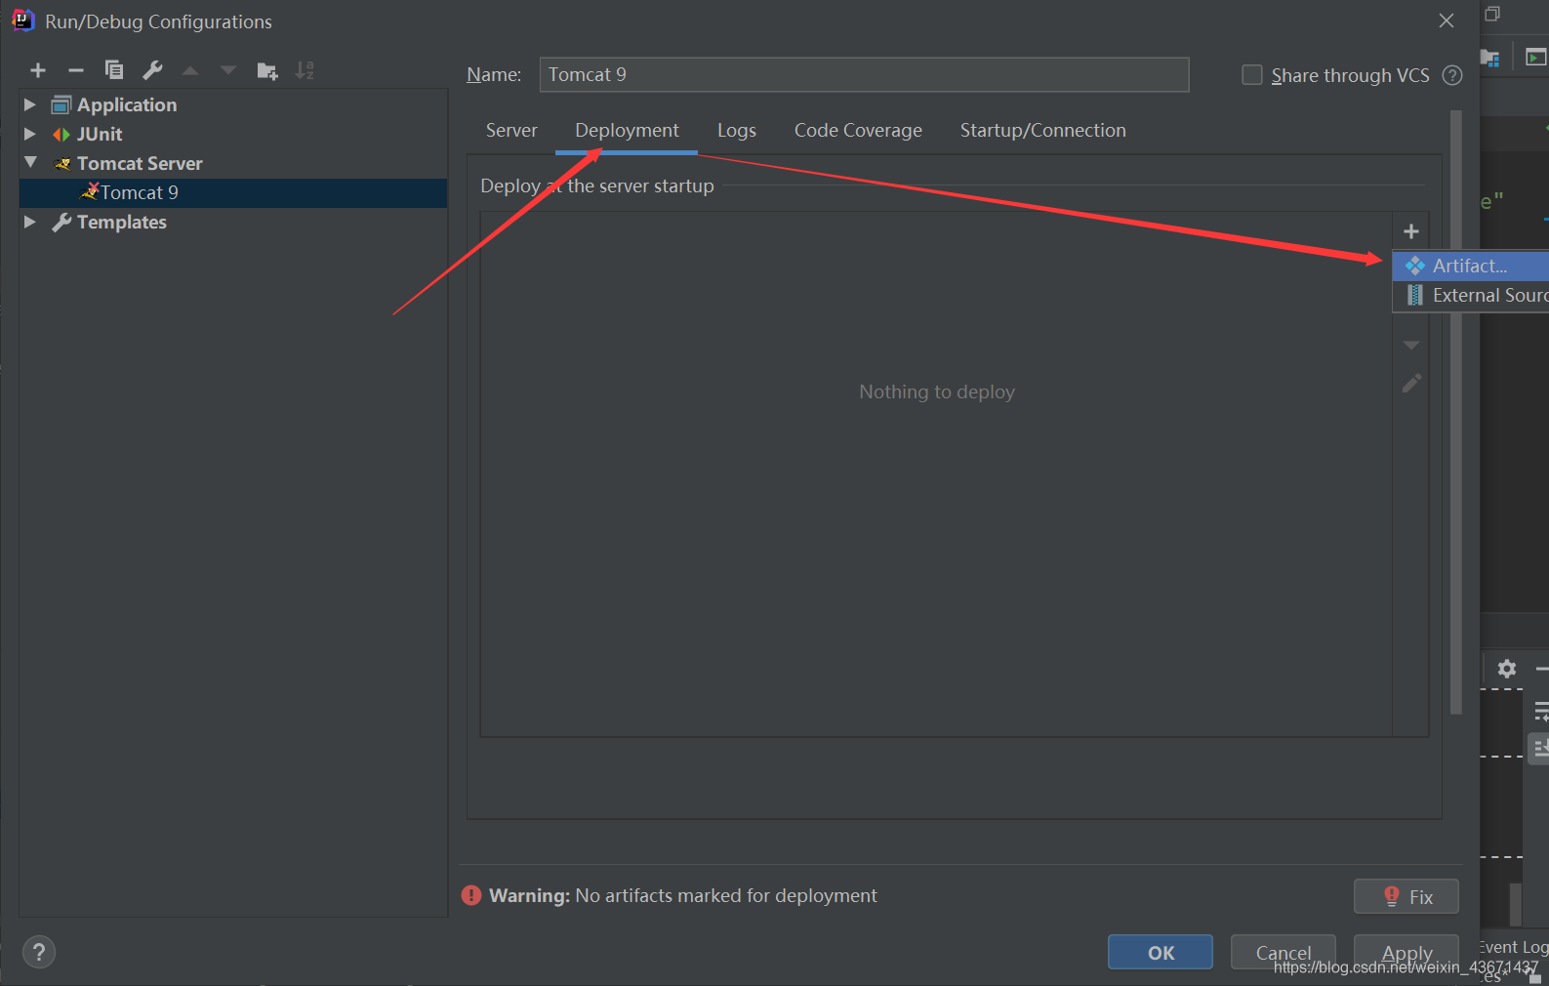Select Application configuration type

tap(127, 104)
